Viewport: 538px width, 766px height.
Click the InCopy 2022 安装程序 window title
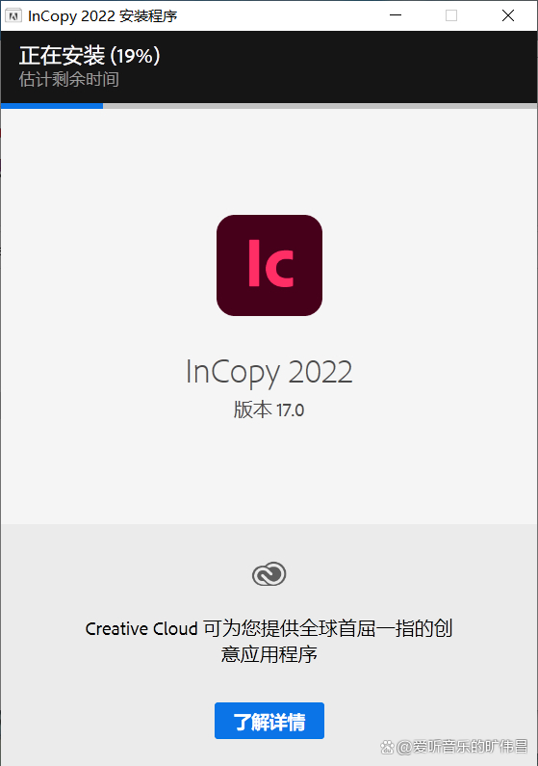point(102,16)
